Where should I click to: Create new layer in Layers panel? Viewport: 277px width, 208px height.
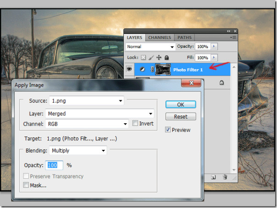(x=213, y=177)
